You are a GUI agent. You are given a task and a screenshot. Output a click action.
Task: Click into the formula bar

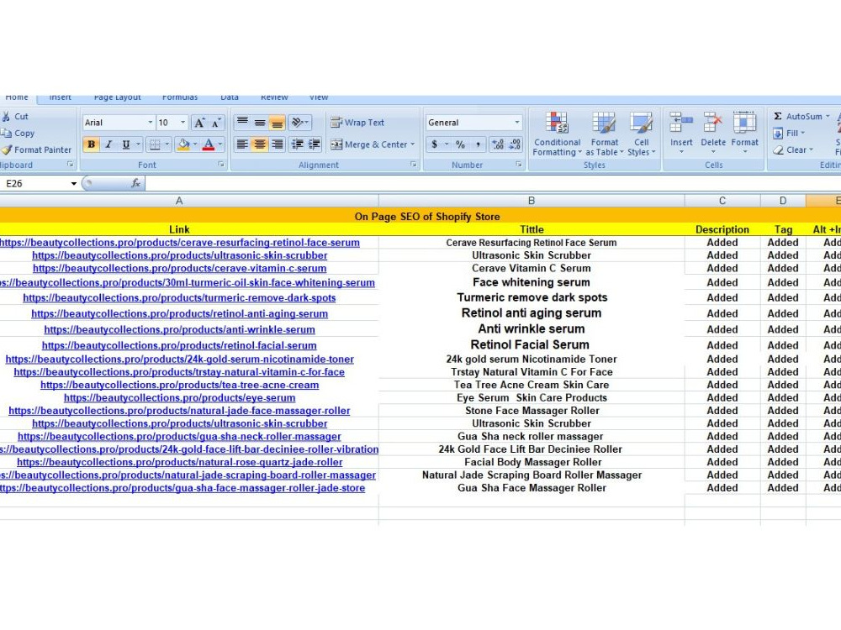click(492, 184)
